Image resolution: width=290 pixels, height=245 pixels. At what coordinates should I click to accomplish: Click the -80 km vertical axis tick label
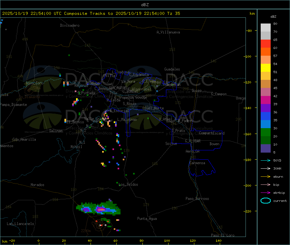[x=249, y=31]
